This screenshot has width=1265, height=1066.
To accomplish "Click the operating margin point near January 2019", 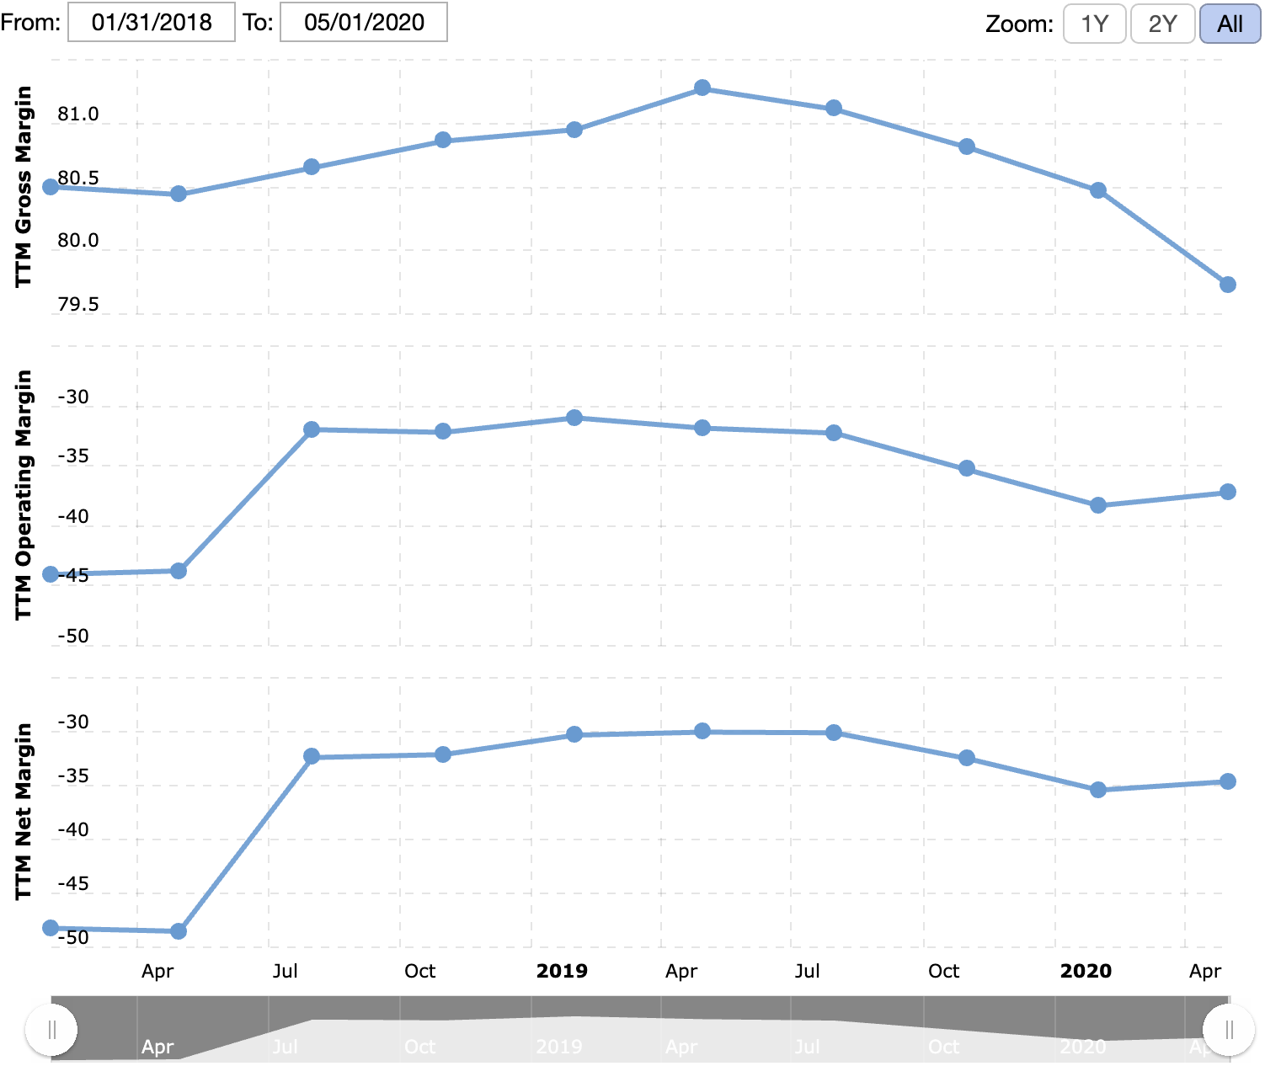I will pos(574,418).
